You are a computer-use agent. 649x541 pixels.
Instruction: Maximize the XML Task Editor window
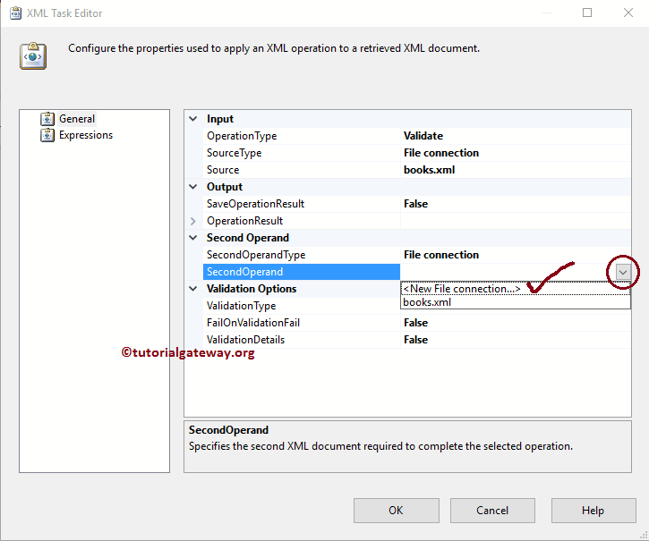(x=587, y=13)
